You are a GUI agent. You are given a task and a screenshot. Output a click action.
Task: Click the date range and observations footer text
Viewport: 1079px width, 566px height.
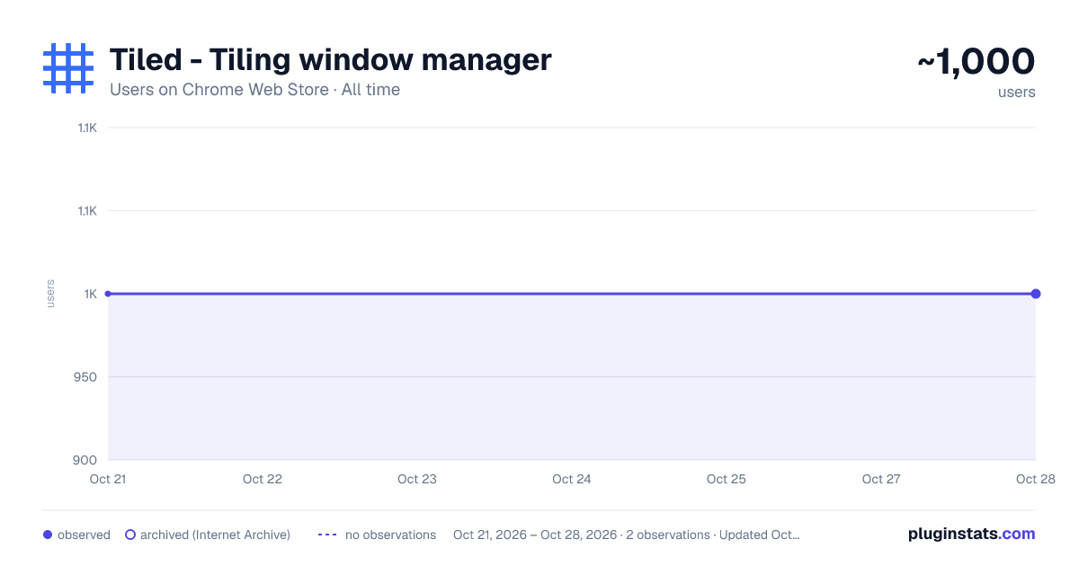click(x=627, y=535)
